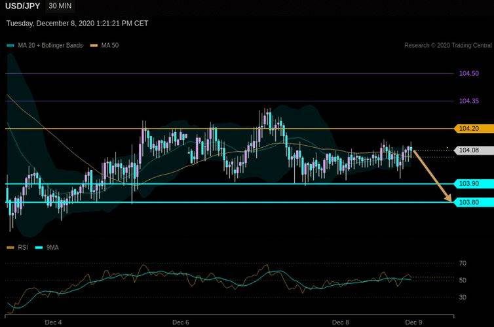Click the RSI 70 level label
This screenshot has width=494, height=327.
coord(463,263)
